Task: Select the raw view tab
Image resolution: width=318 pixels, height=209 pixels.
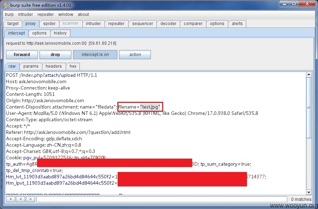Action: pyautogui.click(x=12, y=66)
